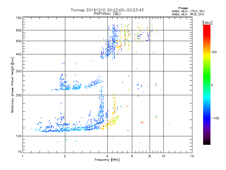Click the y-axis tick label "600"

19,30
